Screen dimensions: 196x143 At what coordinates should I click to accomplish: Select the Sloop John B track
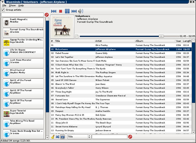tap(121, 123)
